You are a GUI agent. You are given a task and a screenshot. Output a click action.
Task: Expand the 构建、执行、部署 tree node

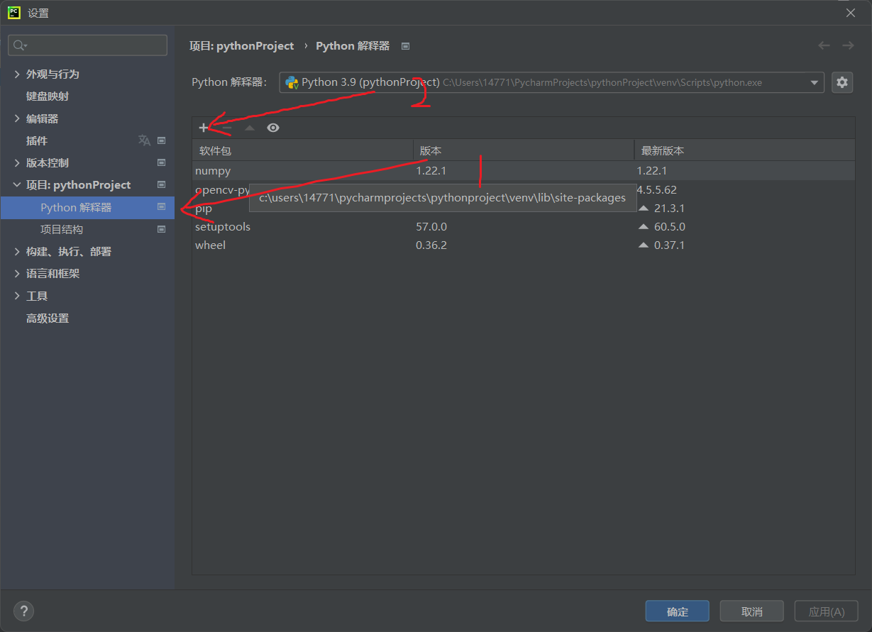coord(17,251)
